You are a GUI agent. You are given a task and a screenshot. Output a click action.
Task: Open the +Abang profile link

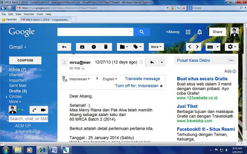tap(173, 32)
